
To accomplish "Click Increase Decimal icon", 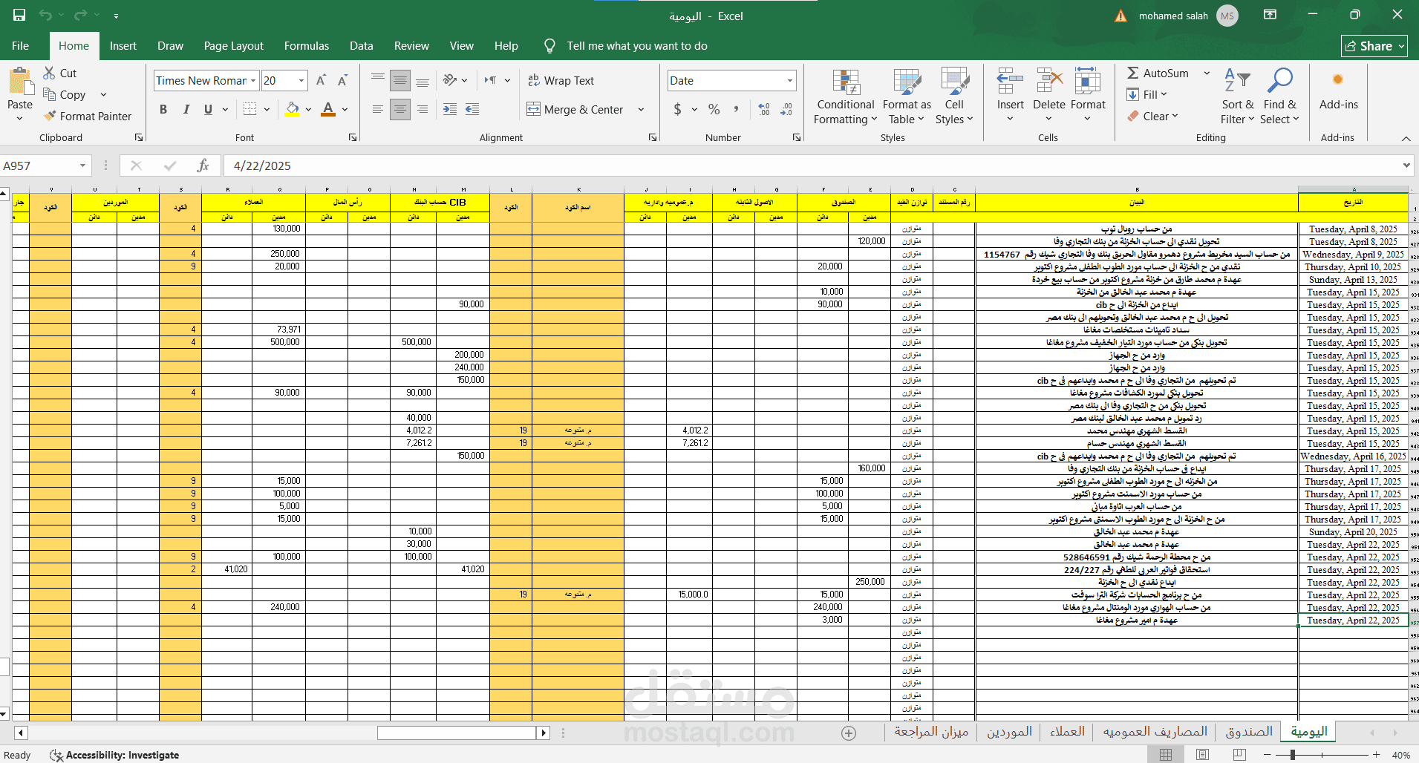I will coord(764,109).
